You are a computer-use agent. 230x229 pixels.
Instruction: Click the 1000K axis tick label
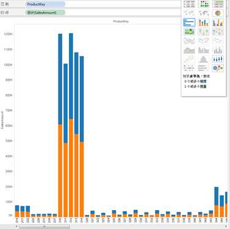(9, 65)
